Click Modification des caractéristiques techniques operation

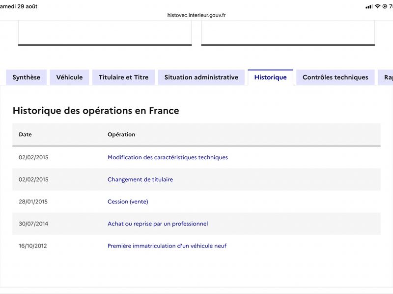pos(168,157)
